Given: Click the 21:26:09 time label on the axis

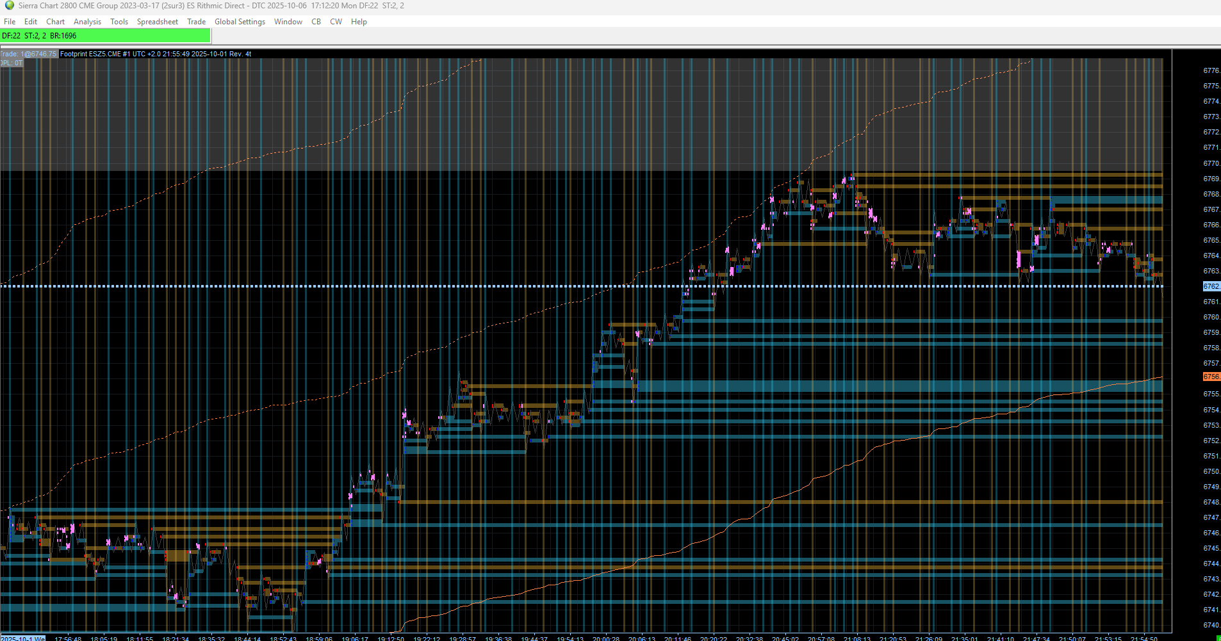Looking at the screenshot, I should pyautogui.click(x=929, y=638).
